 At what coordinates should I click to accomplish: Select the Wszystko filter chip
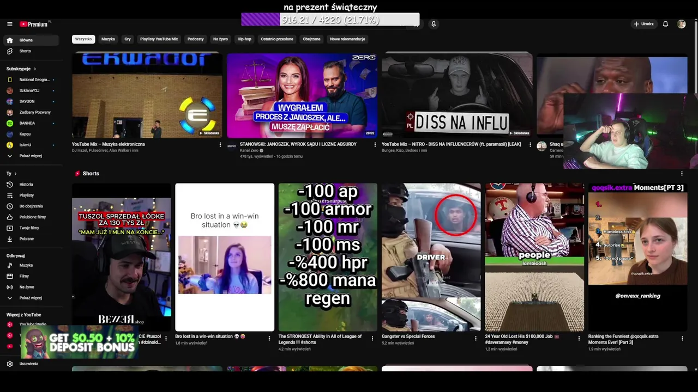(x=83, y=39)
